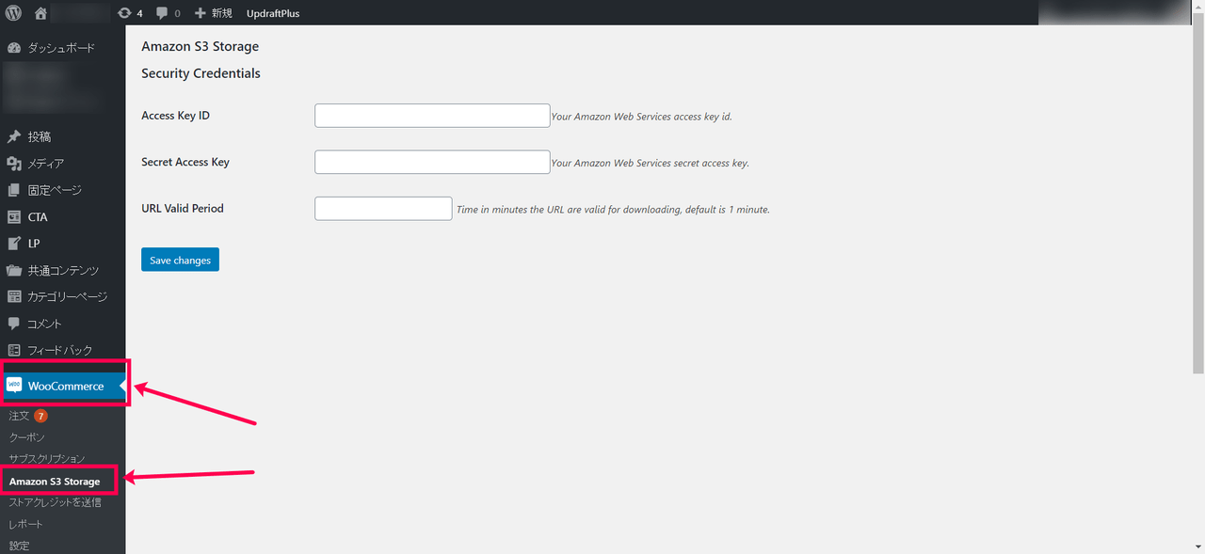
Task: Click the URL Valid Period label
Action: tap(183, 208)
